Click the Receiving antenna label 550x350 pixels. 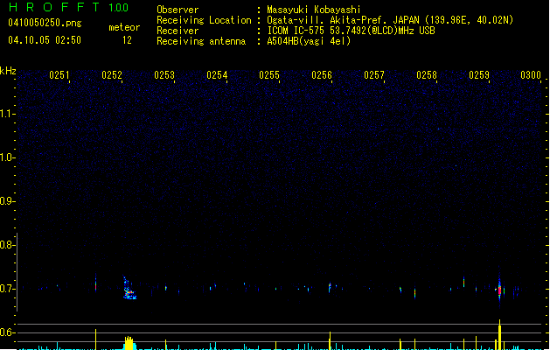(201, 41)
